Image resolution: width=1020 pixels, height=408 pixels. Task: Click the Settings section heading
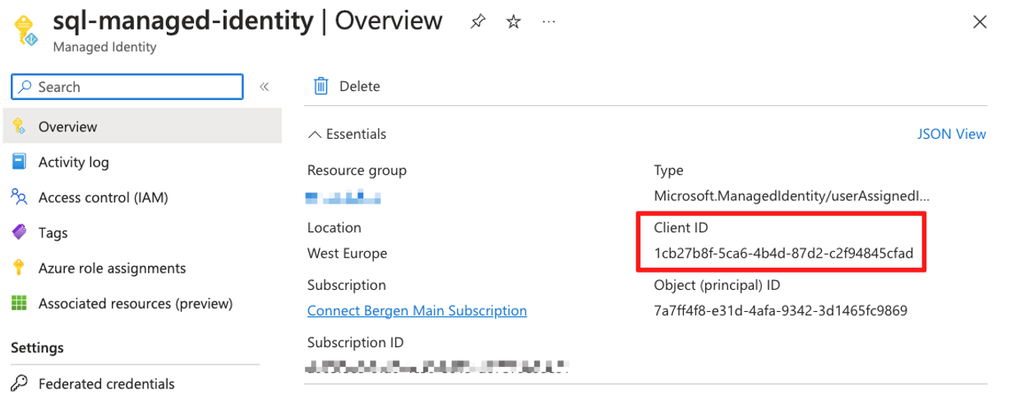click(37, 347)
